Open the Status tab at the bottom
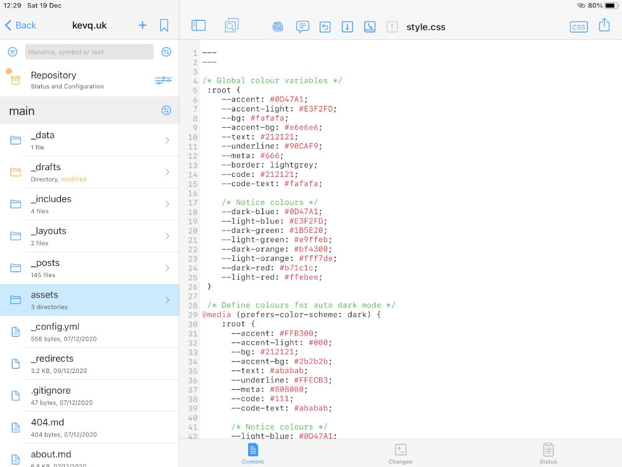Screen dimensions: 622x467 [548, 453]
